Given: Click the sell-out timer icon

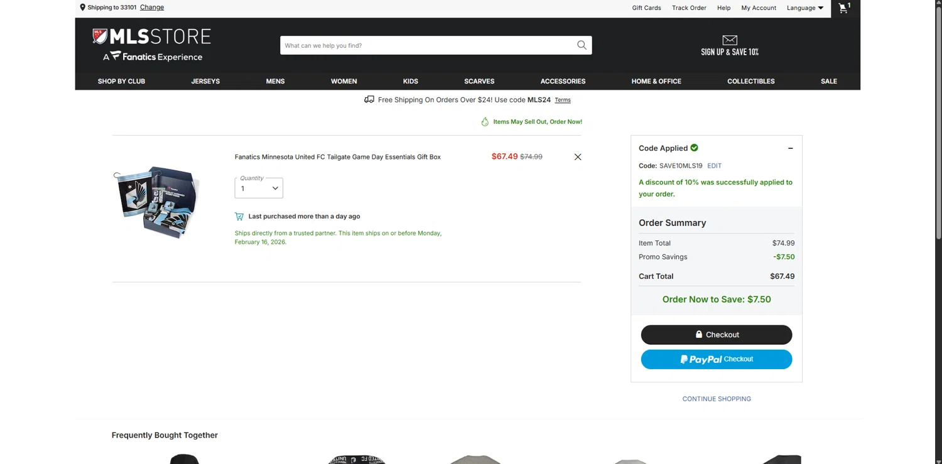Looking at the screenshot, I should click(485, 122).
